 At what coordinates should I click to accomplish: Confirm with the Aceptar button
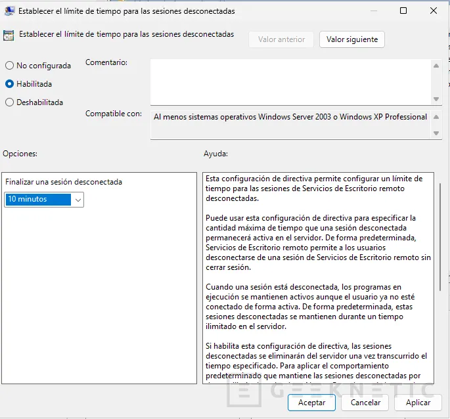pyautogui.click(x=311, y=403)
